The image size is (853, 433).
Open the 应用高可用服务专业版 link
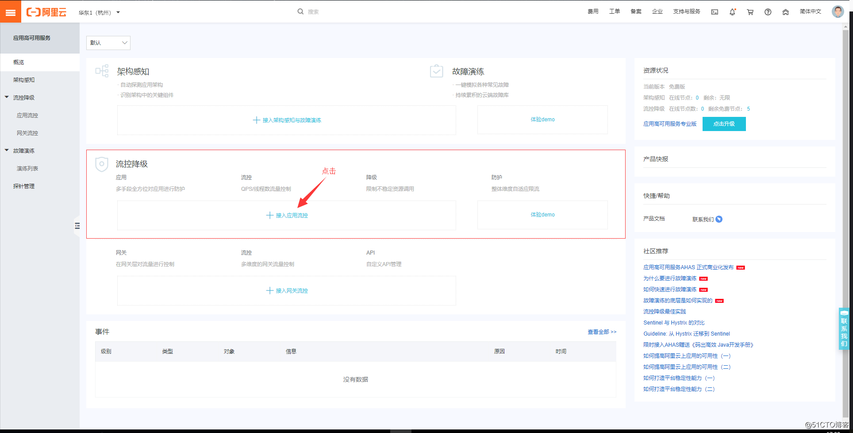coord(670,124)
